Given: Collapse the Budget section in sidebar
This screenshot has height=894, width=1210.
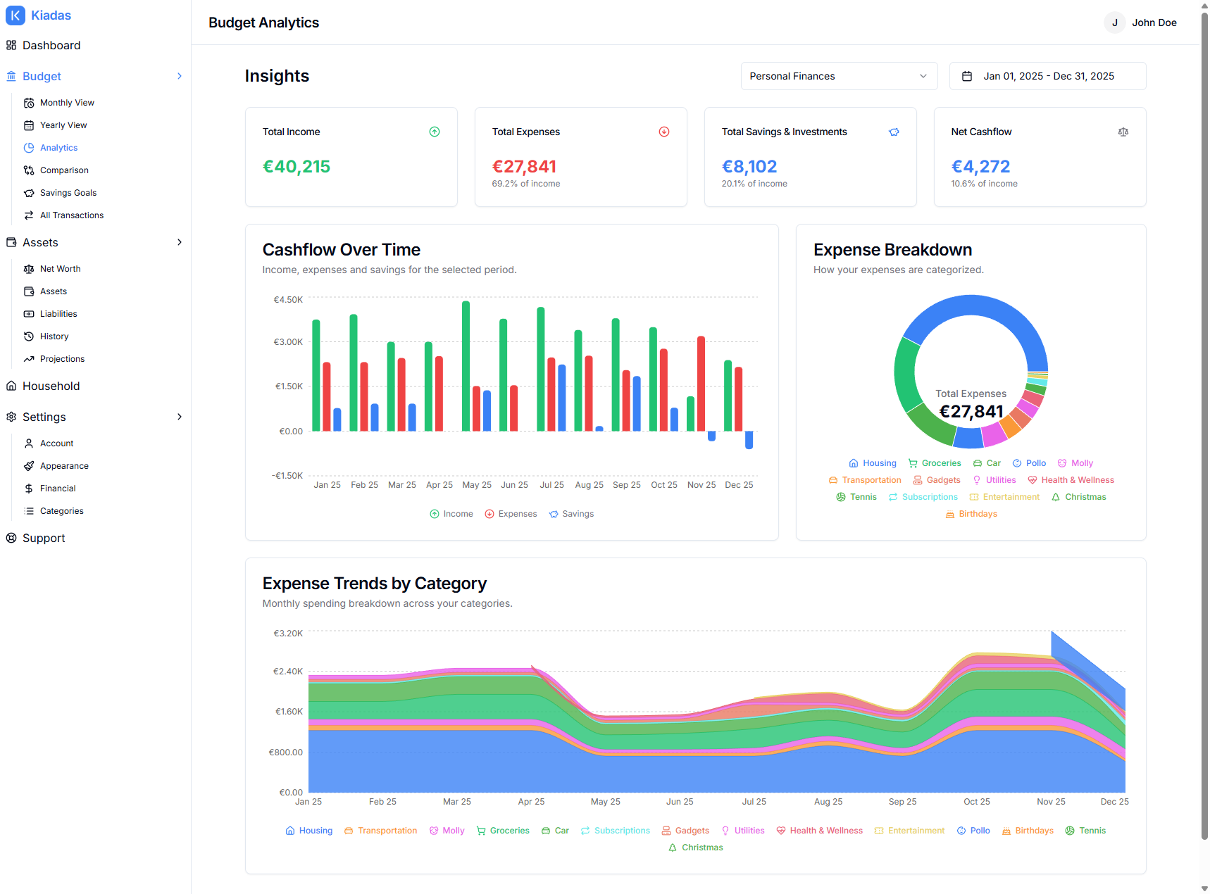Looking at the screenshot, I should tap(180, 76).
